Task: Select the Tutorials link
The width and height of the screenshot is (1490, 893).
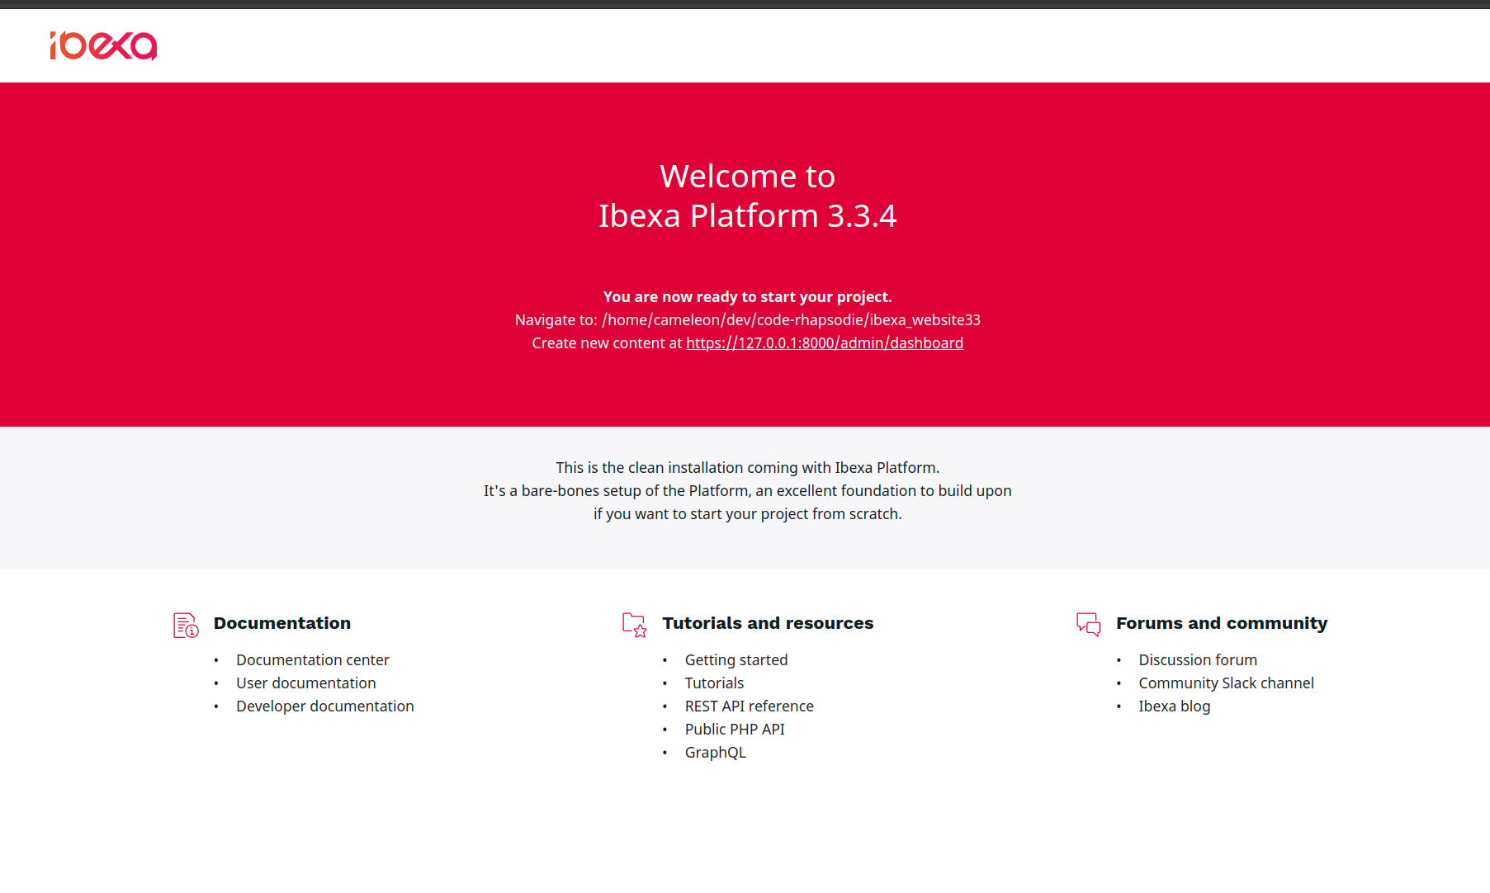Action: coord(714,683)
